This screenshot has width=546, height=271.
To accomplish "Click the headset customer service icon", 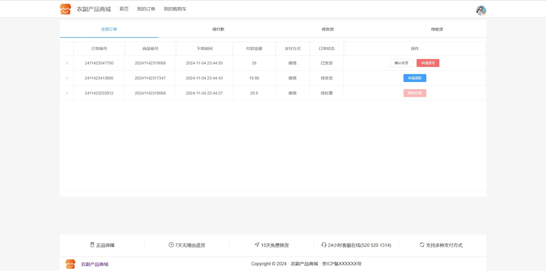I will click(x=324, y=245).
